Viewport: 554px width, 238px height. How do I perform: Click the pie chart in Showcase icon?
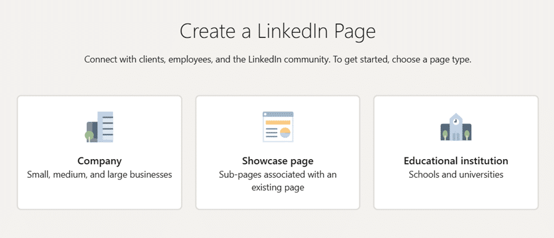[286, 132]
